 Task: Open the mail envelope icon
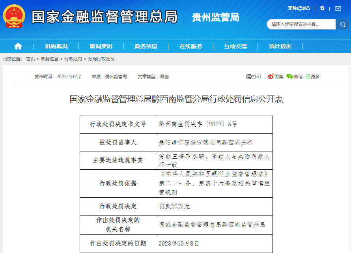[338, 8]
